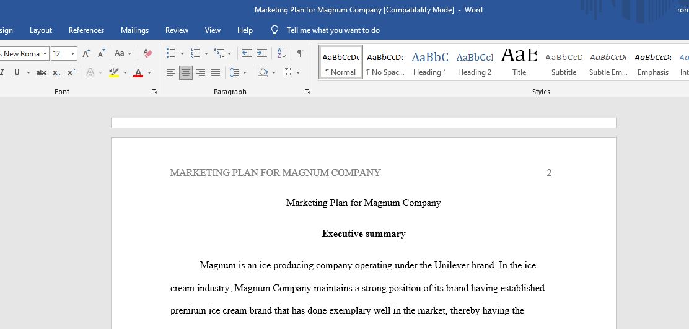Apply the Heading 1 style

[430, 62]
